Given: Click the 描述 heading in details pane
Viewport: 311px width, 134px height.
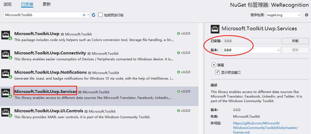Looking at the screenshot, I should pos(214,85).
